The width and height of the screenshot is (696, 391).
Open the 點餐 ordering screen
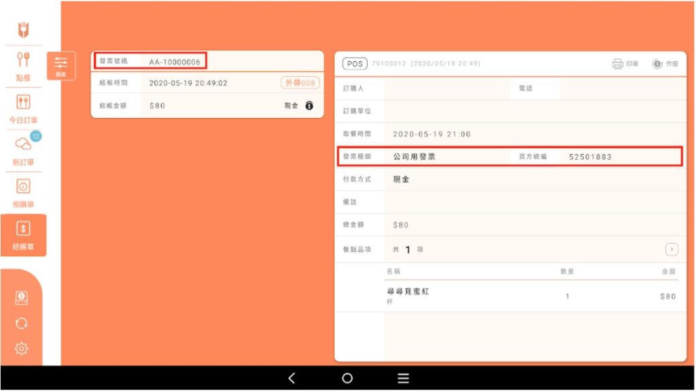tap(23, 67)
